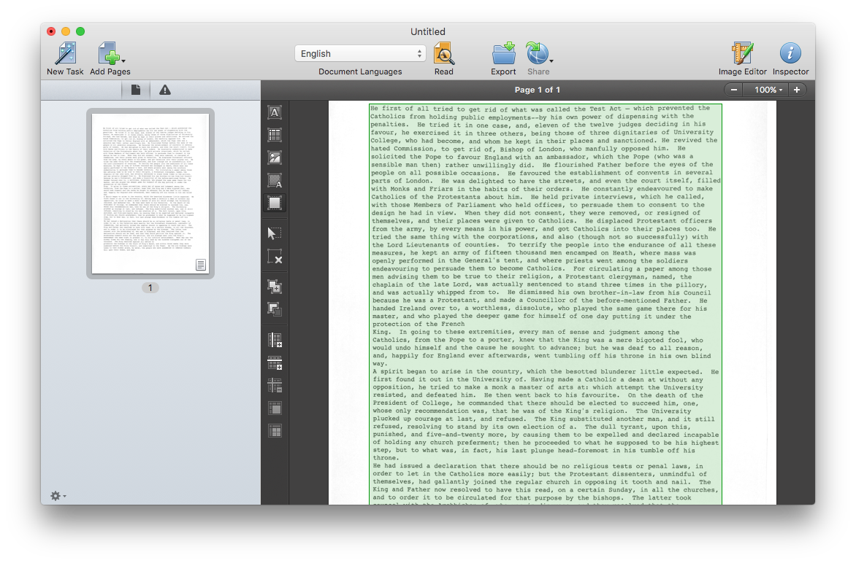Choose the Cut Area Part tool
The height and width of the screenshot is (563, 856).
point(275,309)
